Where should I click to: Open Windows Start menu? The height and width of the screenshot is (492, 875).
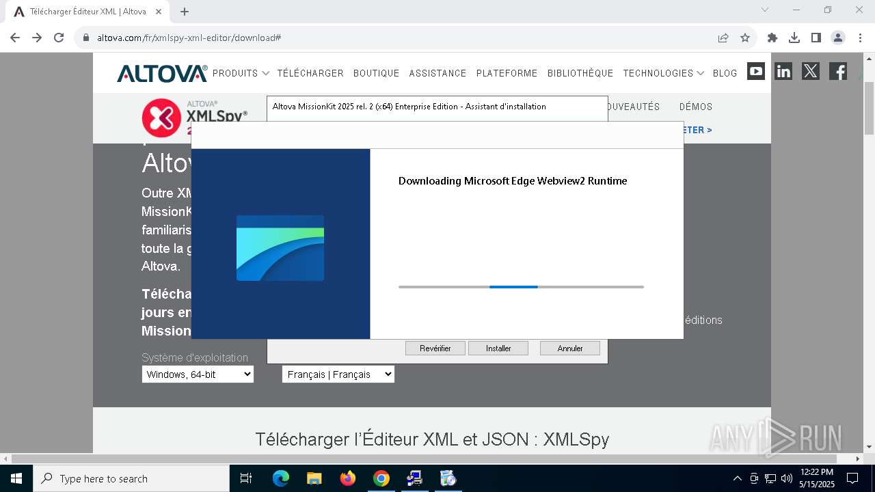(x=16, y=478)
